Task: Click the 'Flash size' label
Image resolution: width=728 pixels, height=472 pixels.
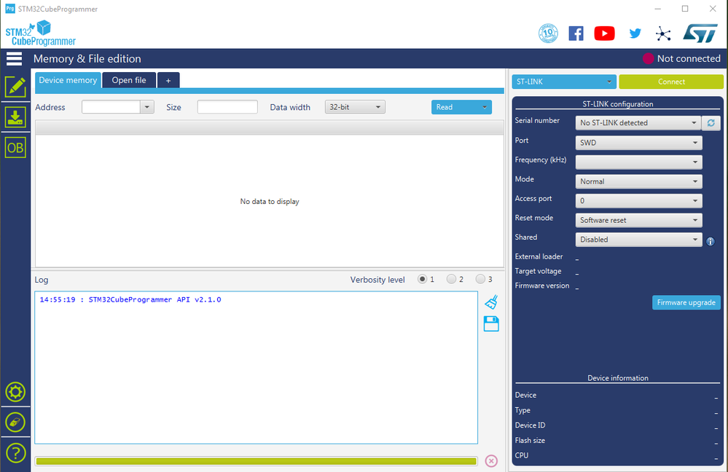Action: pos(530,441)
